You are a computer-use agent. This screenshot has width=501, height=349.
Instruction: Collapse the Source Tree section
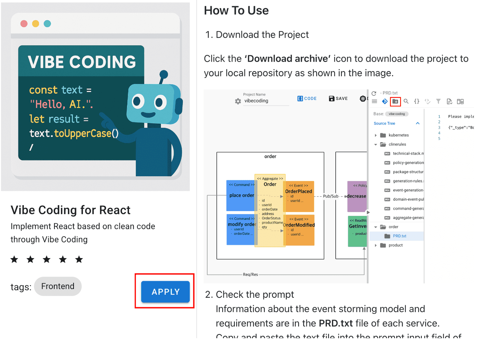tap(418, 123)
